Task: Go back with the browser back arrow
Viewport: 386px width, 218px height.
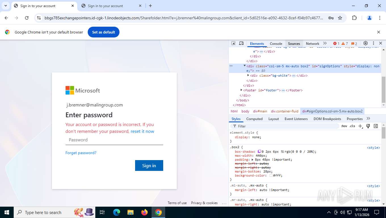Action: tap(6, 18)
